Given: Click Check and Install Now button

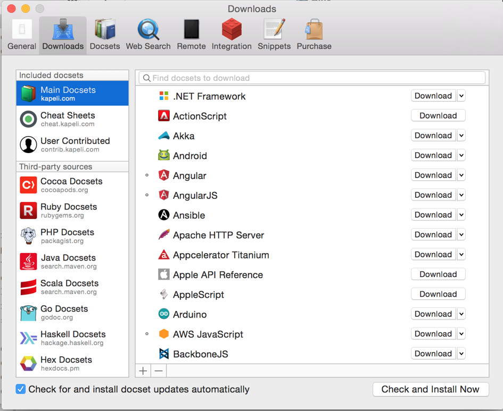Looking at the screenshot, I should [x=431, y=389].
